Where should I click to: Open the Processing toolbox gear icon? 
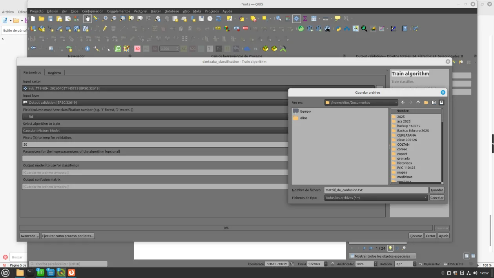click(296, 18)
